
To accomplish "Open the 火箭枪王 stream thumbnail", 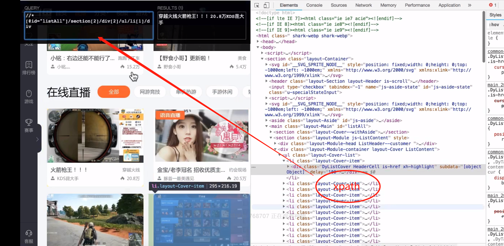I will click(x=95, y=136).
